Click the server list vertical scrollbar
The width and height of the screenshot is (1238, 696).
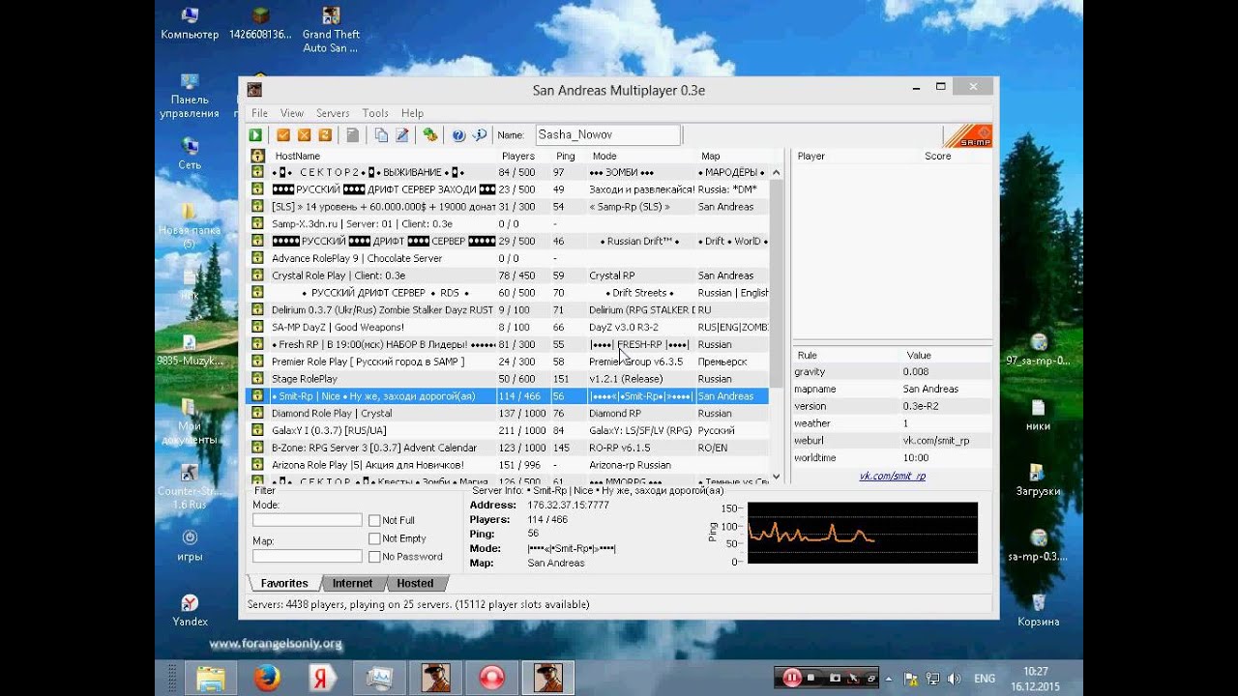[x=776, y=324]
